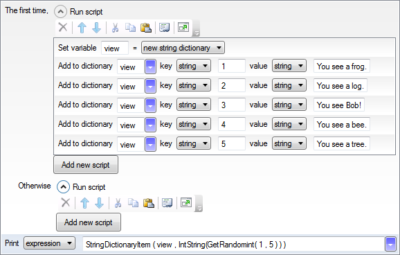Pop out editor in Otherwise toolbar

(x=186, y=202)
